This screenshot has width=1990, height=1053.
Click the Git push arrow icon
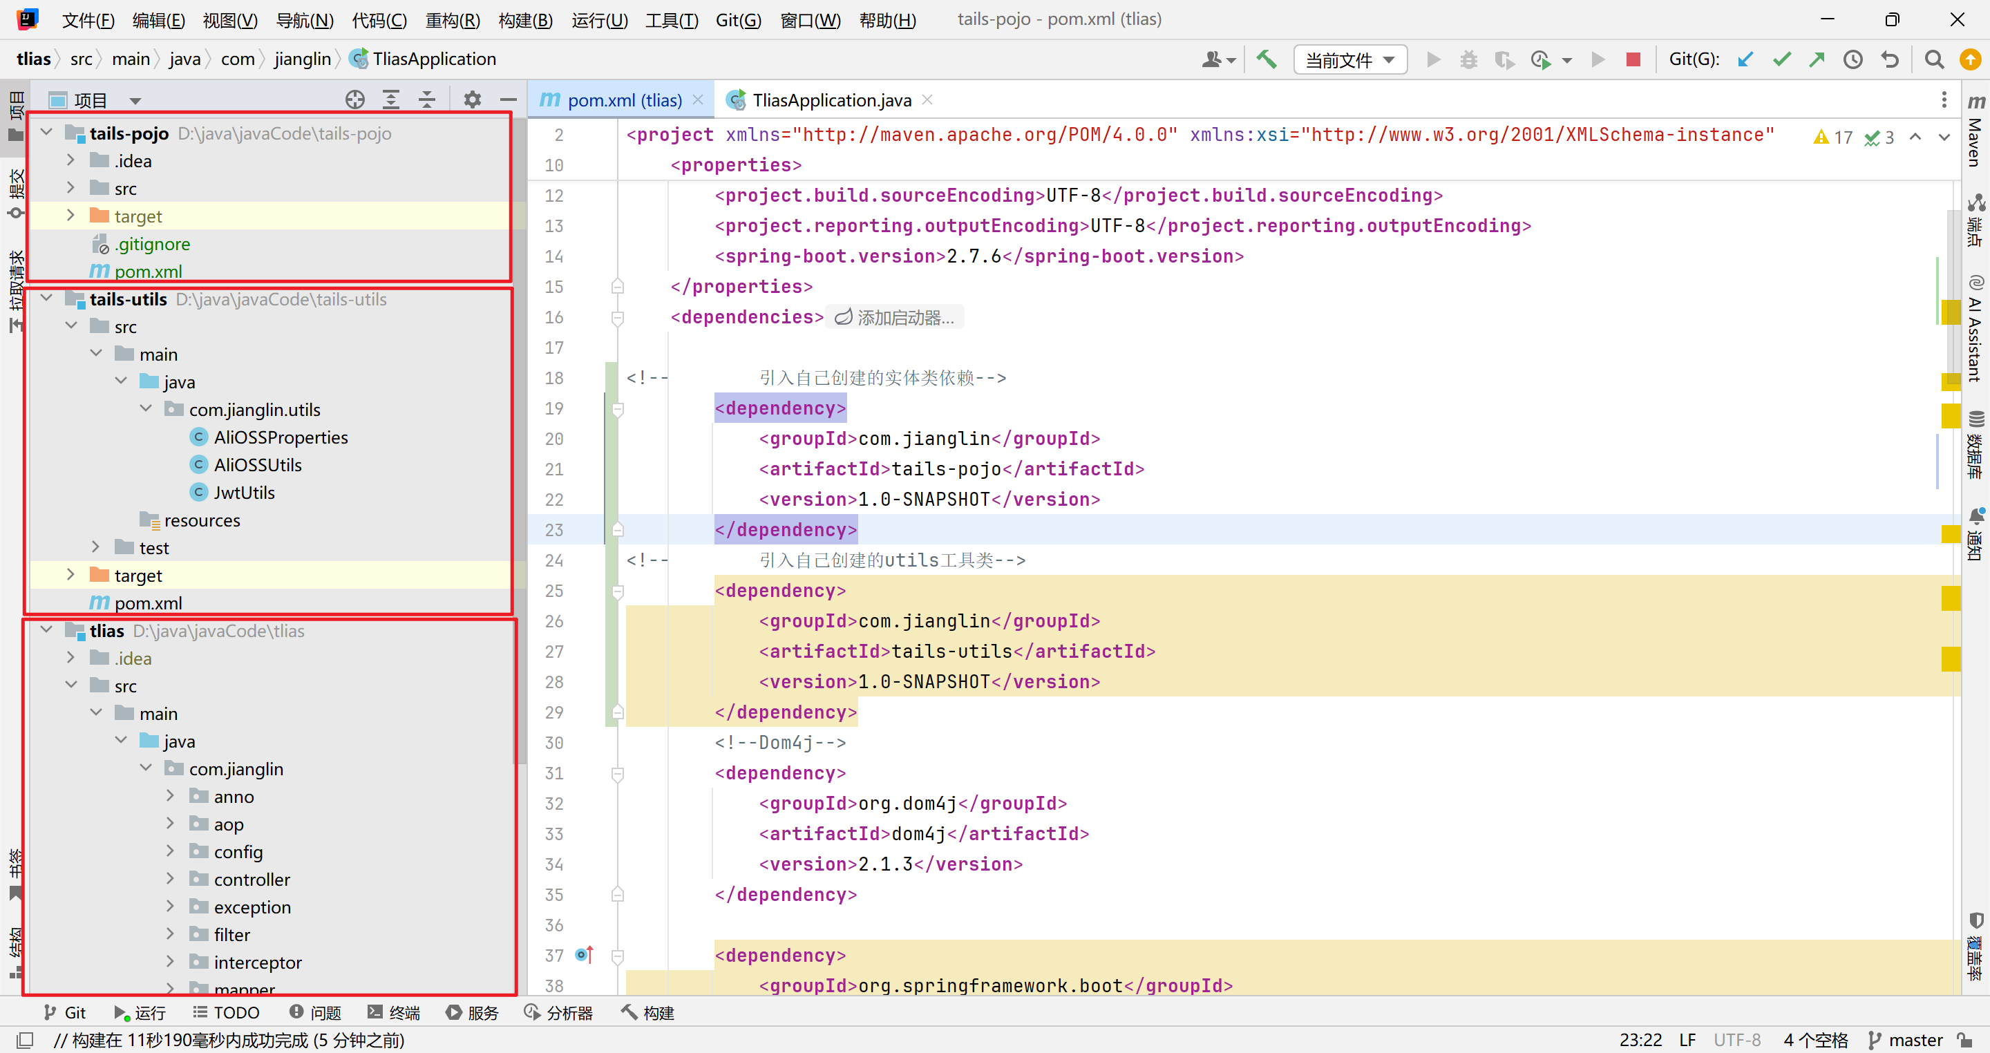[x=1817, y=59]
